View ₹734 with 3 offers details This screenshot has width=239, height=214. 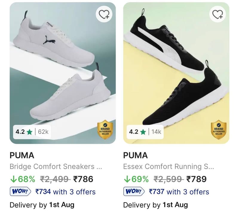pos(65,192)
